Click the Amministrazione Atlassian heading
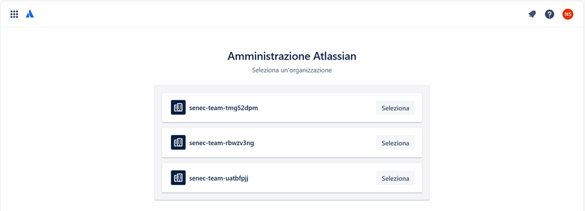Image resolution: width=585 pixels, height=211 pixels. (292, 56)
